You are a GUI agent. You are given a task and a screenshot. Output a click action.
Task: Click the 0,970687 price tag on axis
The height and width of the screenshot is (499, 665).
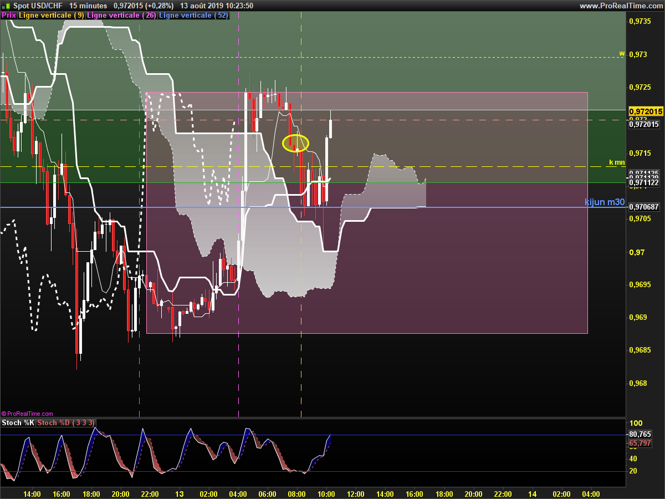[x=644, y=207]
